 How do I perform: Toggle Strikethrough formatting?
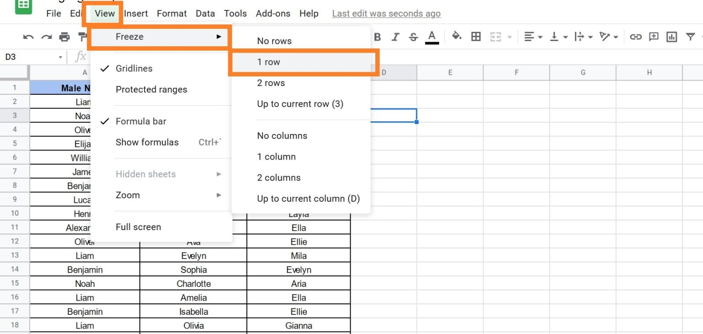point(413,37)
